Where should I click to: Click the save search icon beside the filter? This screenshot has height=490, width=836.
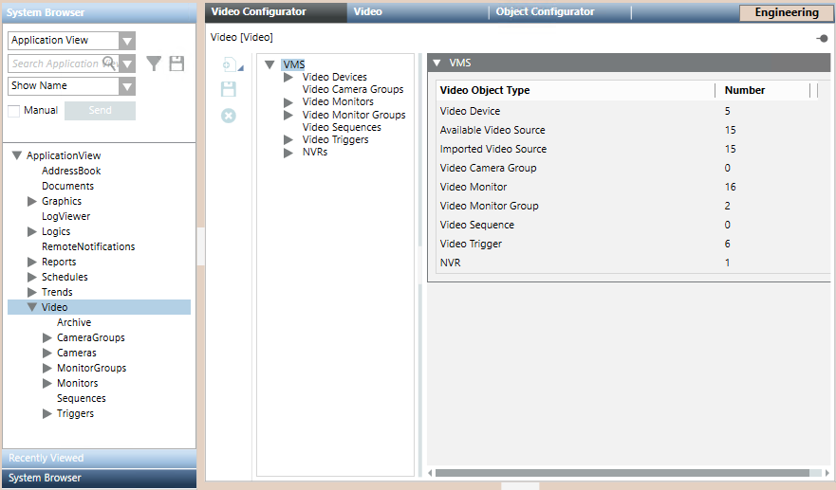tap(176, 64)
